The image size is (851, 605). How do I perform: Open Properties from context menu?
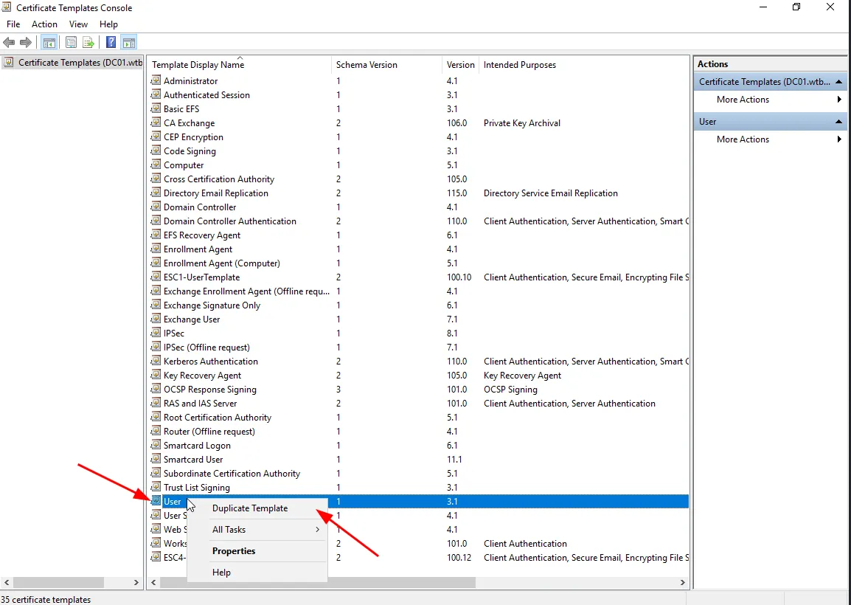(x=234, y=551)
